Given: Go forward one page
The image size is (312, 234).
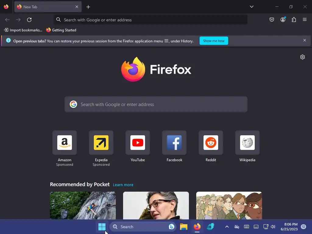Looking at the screenshot, I should coord(18,20).
